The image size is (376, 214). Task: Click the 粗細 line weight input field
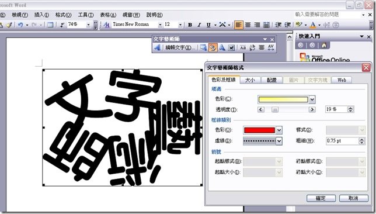(x=342, y=141)
